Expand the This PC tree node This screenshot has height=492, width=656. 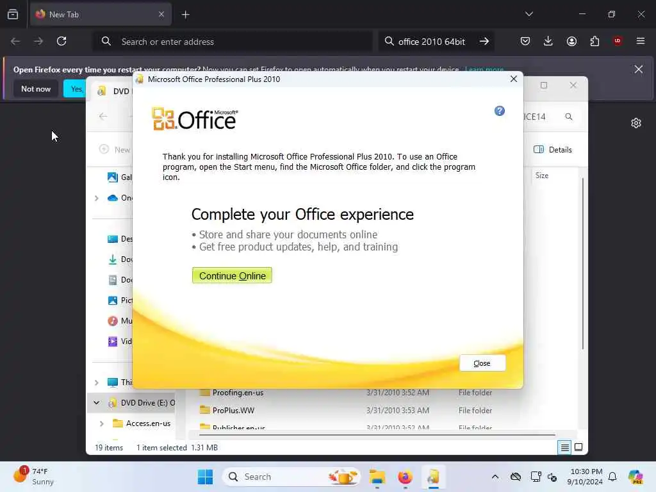click(x=97, y=382)
